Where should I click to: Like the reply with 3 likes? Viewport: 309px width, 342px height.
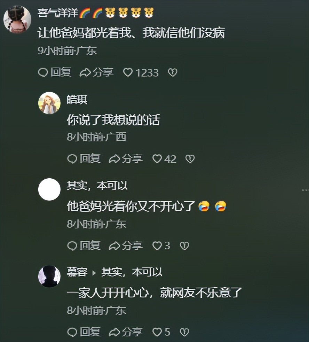point(161,246)
